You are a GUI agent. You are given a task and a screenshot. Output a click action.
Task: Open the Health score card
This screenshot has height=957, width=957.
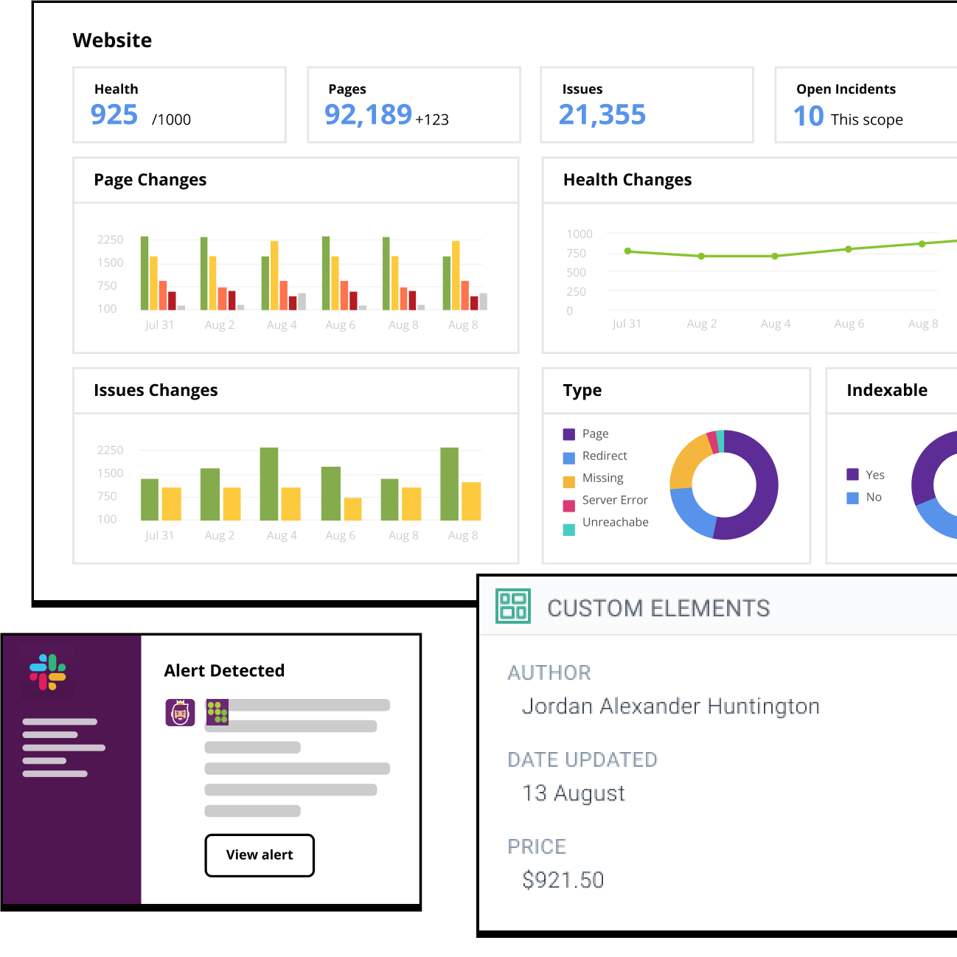(179, 105)
